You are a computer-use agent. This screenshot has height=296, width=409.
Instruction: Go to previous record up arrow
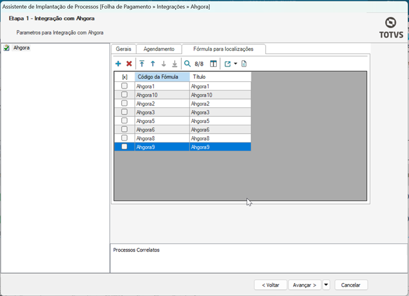tap(153, 64)
